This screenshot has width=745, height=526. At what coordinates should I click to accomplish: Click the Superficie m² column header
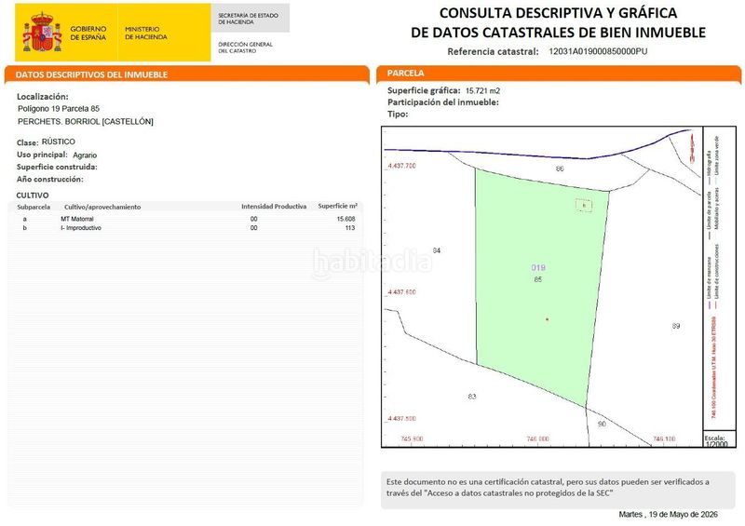coord(337,207)
